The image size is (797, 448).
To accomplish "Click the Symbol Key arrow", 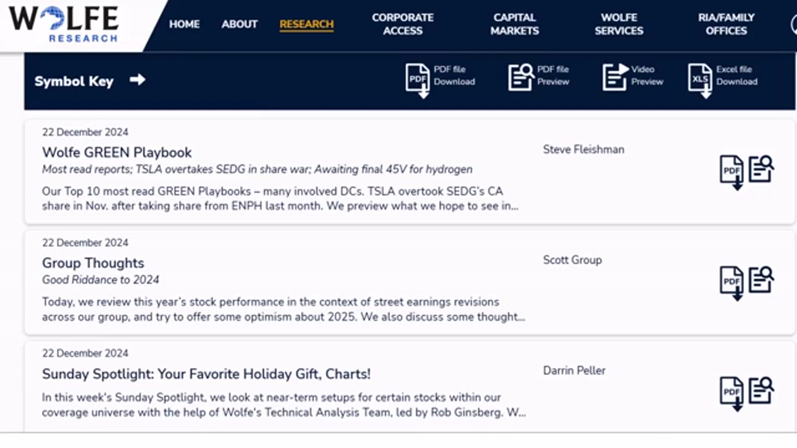I will tap(137, 80).
